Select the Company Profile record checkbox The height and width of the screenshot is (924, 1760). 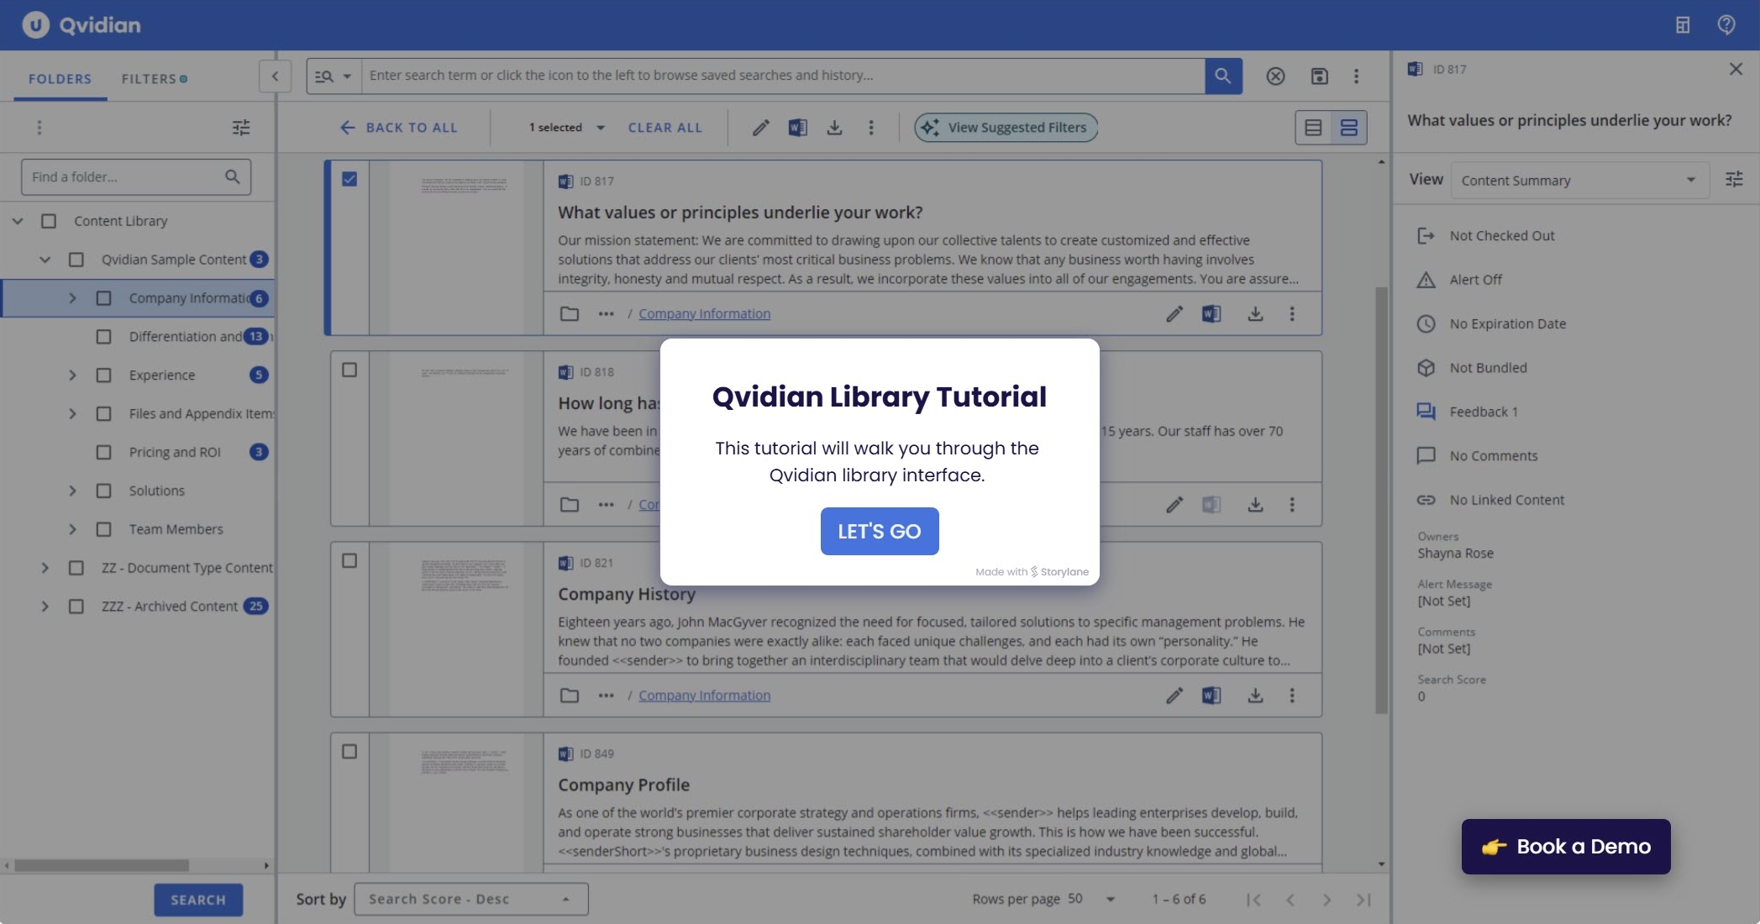349,752
